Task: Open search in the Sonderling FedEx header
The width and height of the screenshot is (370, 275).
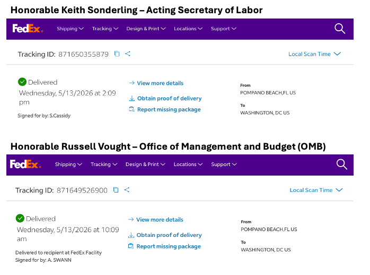Action: tap(340, 29)
